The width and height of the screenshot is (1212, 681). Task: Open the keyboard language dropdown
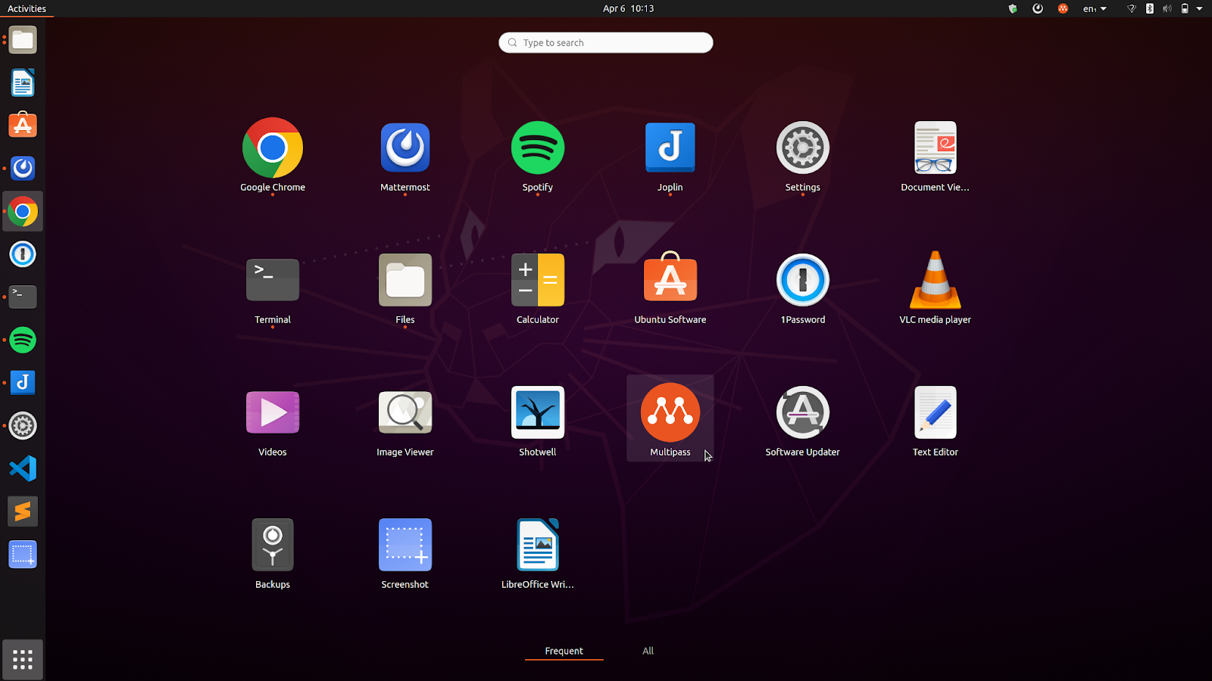[x=1095, y=9]
